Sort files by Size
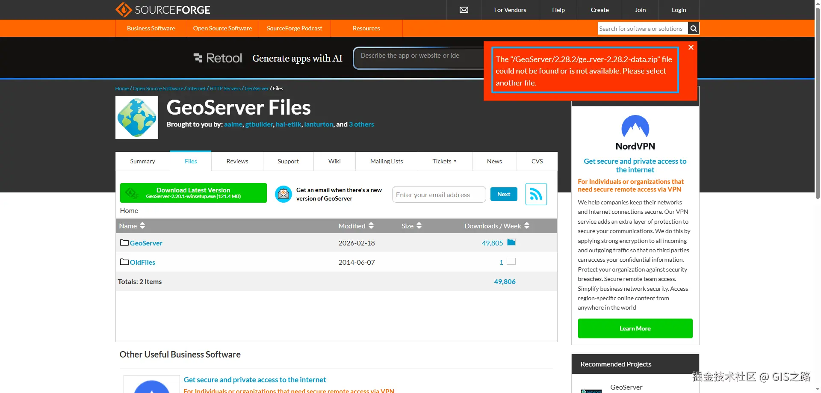Viewport: 821px width, 393px height. tap(411, 226)
